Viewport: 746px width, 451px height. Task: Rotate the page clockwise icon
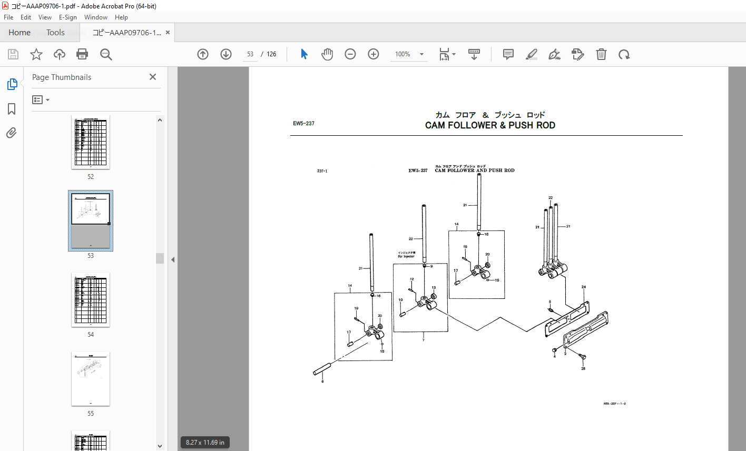point(624,54)
